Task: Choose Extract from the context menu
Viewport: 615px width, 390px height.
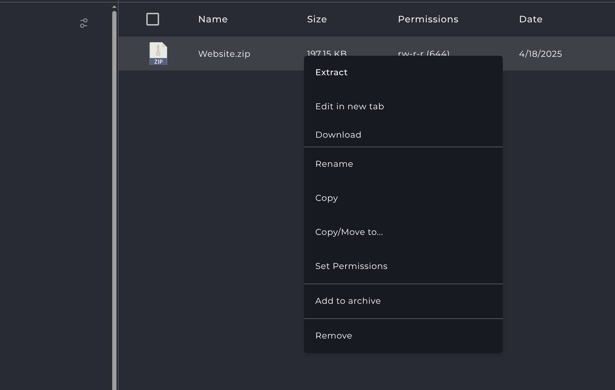Action: (331, 72)
